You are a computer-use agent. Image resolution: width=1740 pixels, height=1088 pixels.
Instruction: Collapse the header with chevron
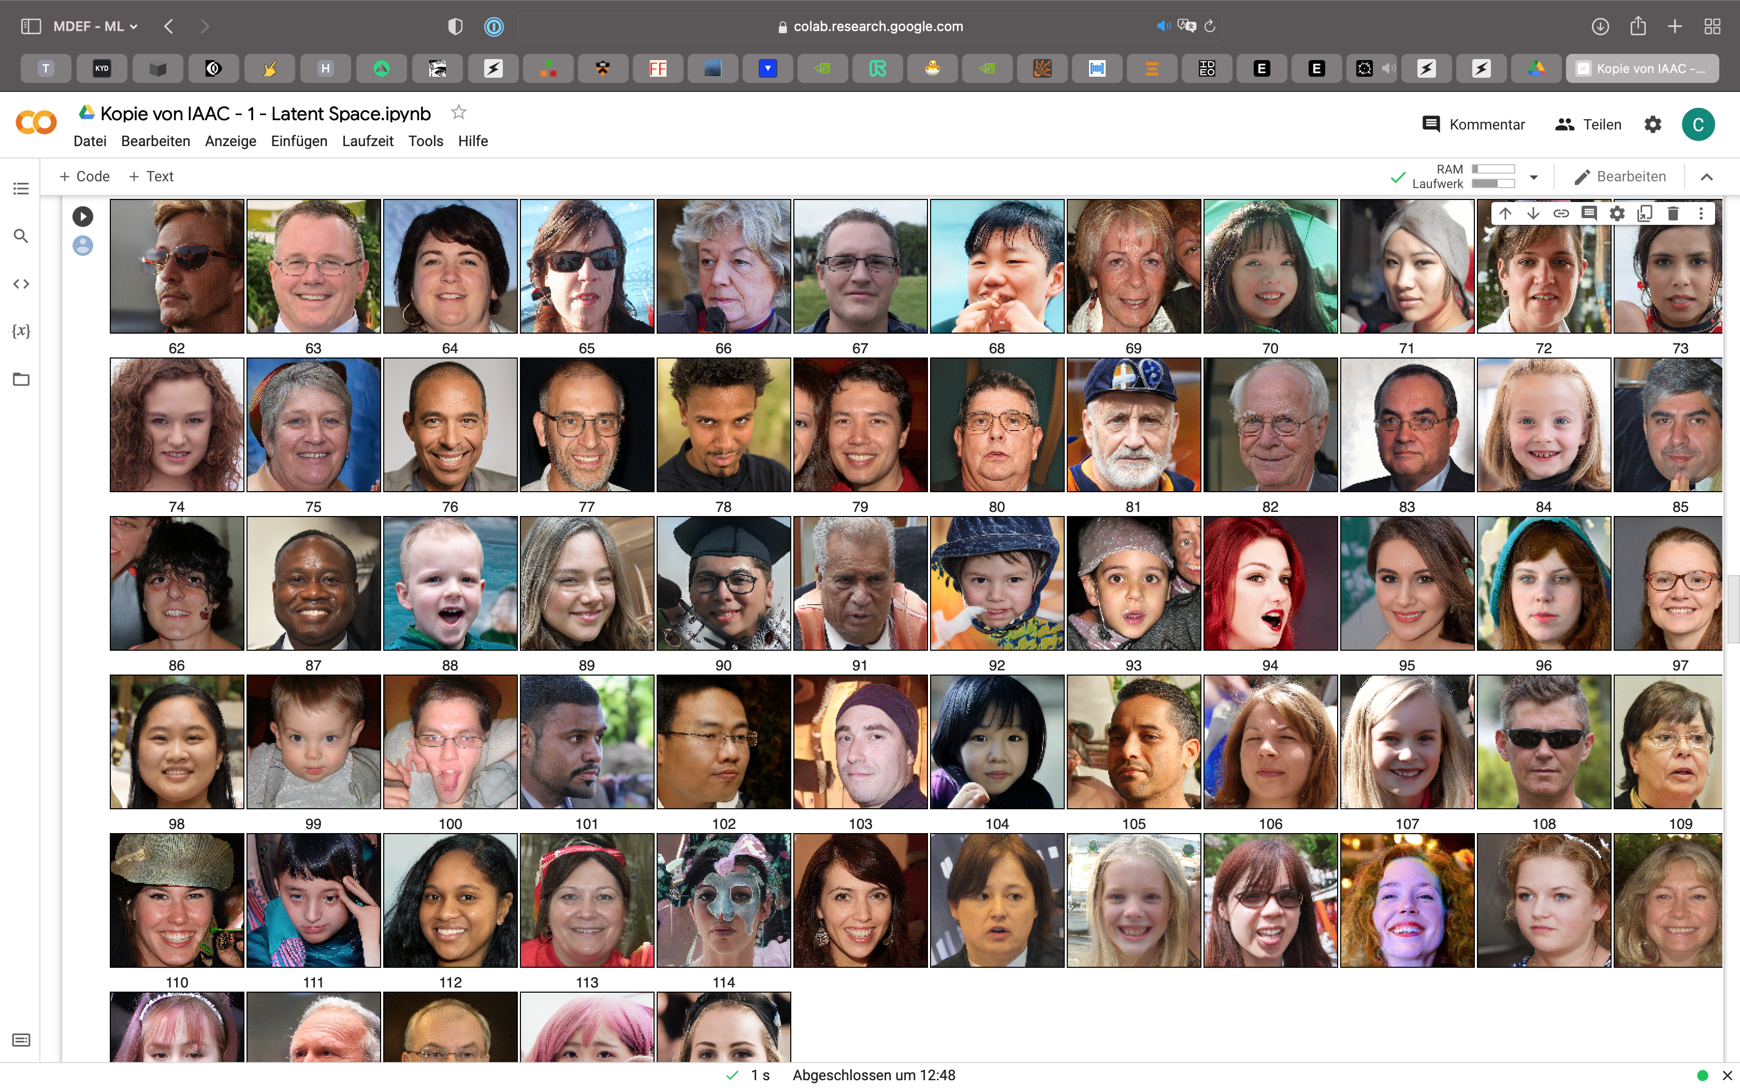(x=1706, y=177)
